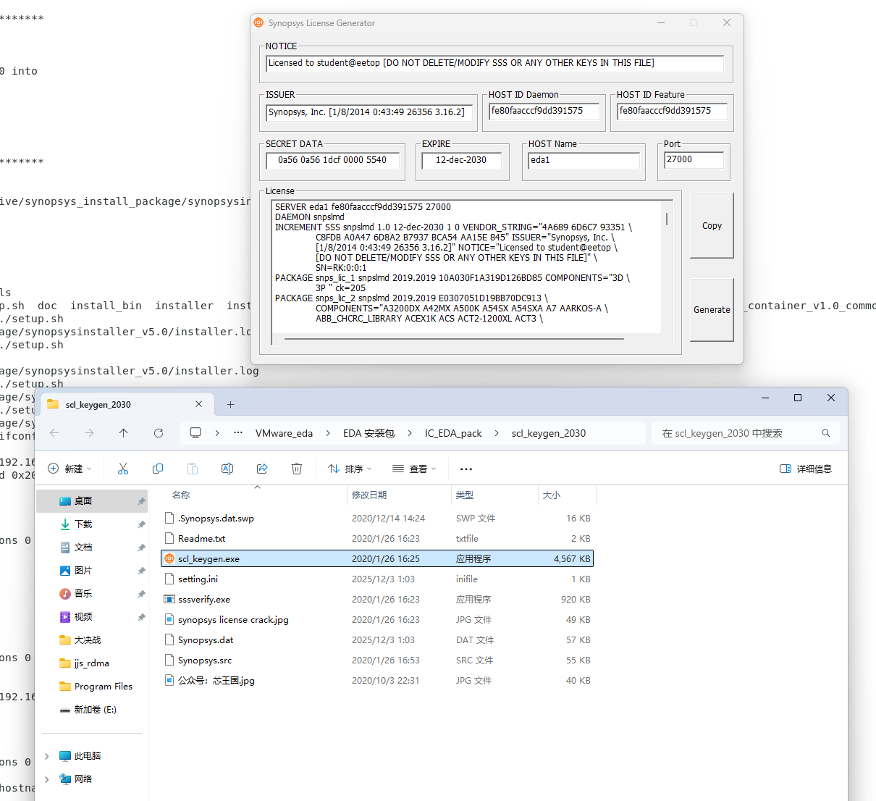876x801 pixels.
Task: Expand chevron after IC_EDA_pack breadcrumb
Action: coord(497,433)
